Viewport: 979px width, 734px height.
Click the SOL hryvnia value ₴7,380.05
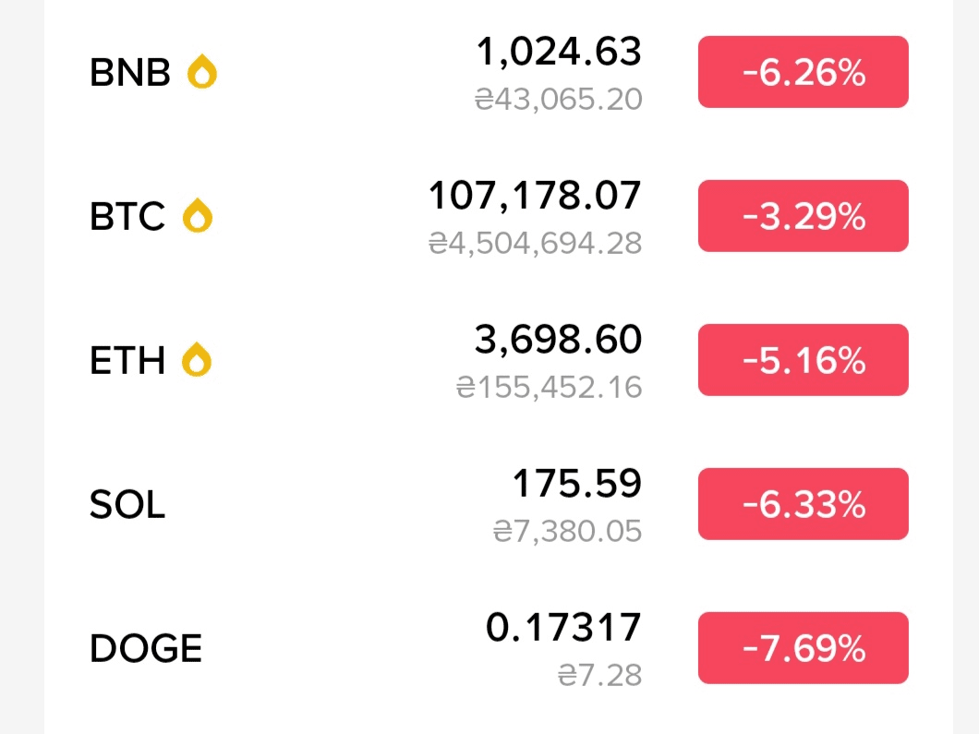[x=568, y=531]
